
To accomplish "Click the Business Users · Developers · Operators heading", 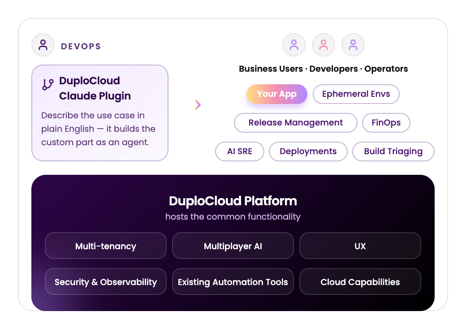I will pyautogui.click(x=324, y=69).
